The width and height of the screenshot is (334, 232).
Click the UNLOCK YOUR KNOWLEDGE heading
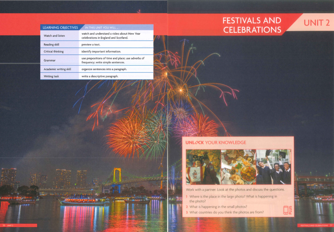coord(216,143)
